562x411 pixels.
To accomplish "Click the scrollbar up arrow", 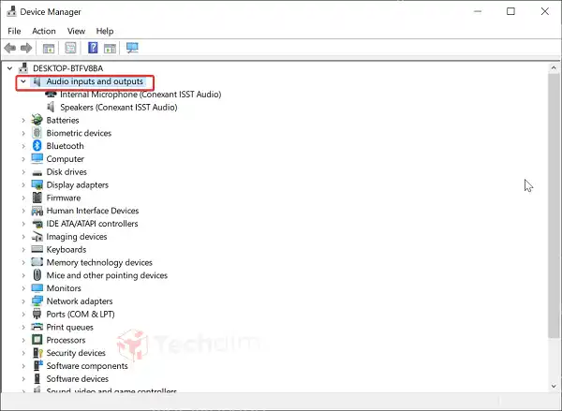I will click(x=554, y=67).
